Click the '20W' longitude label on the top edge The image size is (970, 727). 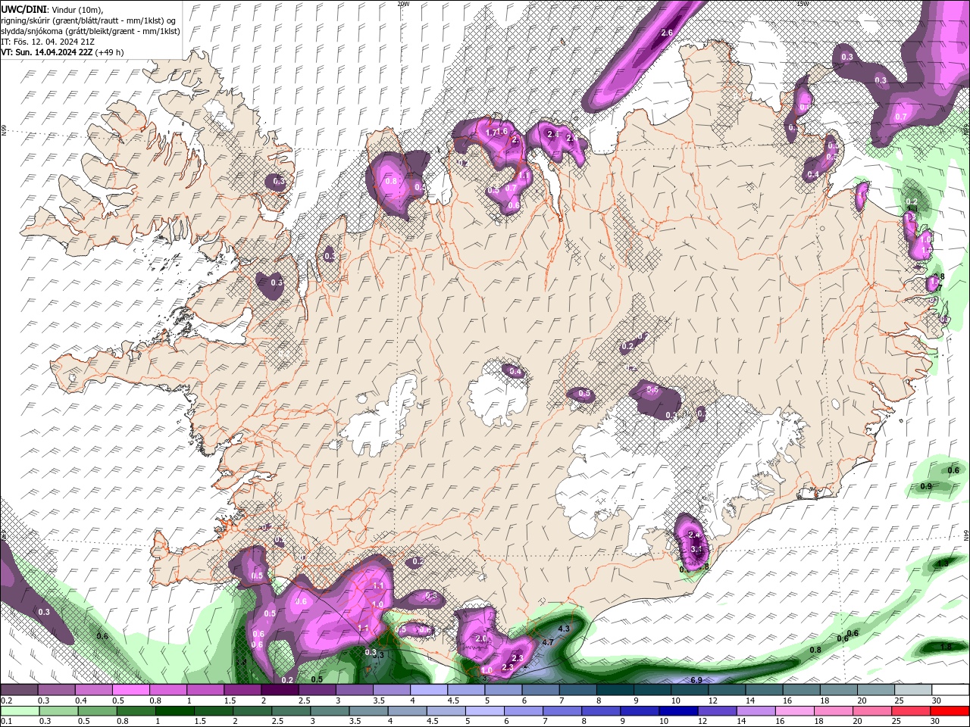403,4
